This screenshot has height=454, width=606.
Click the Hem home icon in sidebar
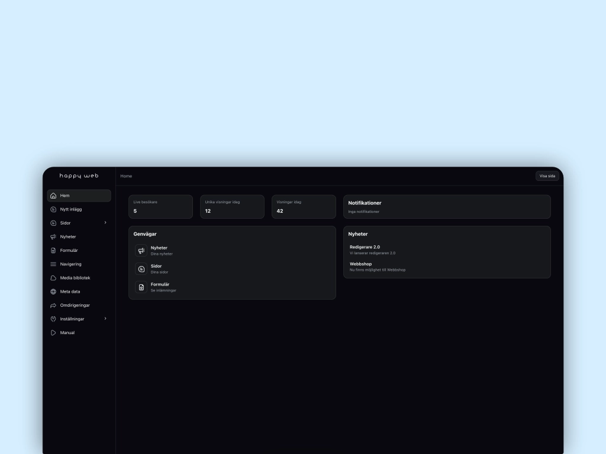(x=53, y=196)
